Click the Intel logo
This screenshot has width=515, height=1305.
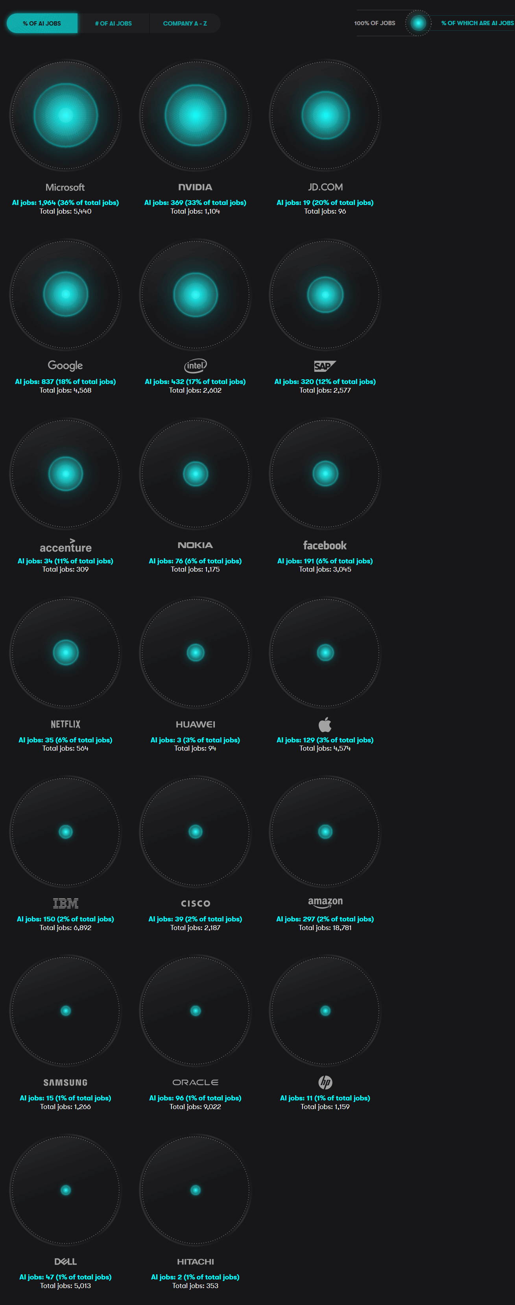pos(196,366)
